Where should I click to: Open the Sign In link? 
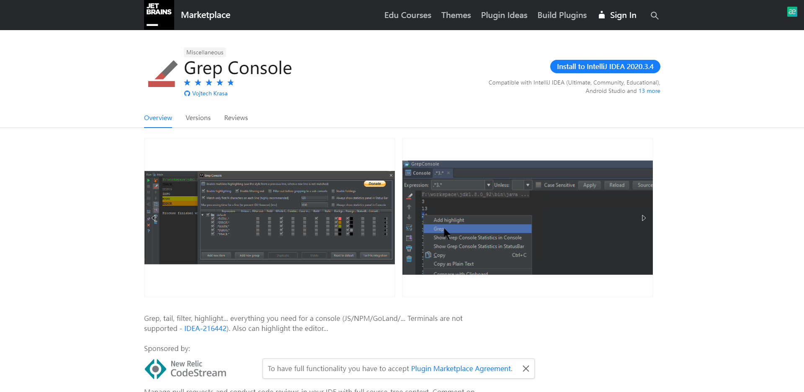[623, 15]
